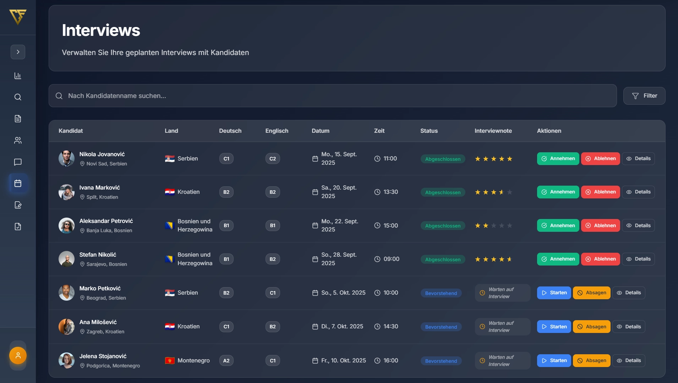Start interview with Marko Petković
Screen dimensions: 678x383
pos(553,293)
